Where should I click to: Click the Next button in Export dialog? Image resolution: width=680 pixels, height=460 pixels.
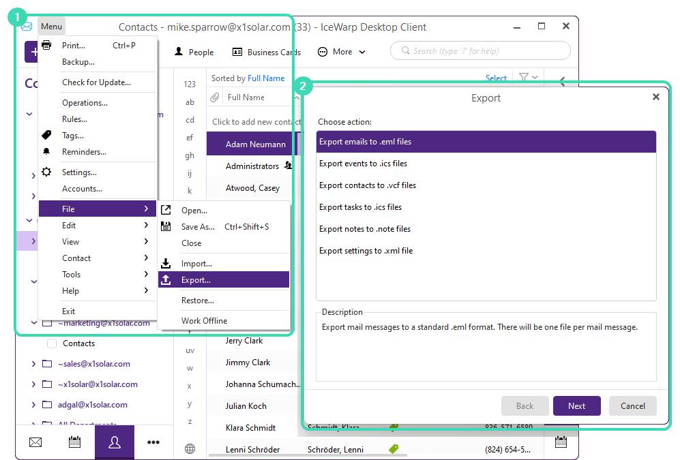tap(577, 406)
